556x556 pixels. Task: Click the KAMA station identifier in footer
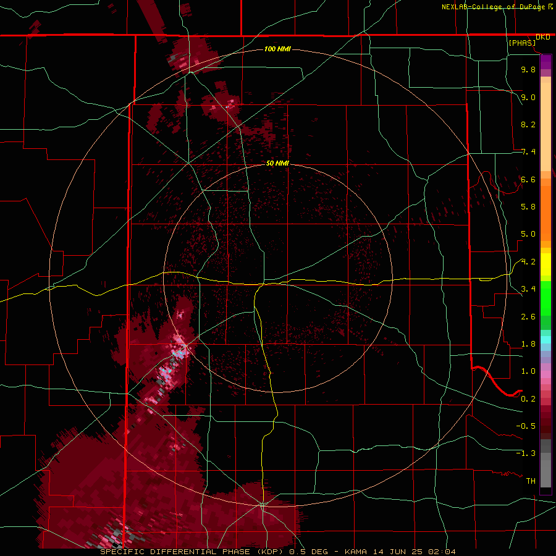tap(357, 552)
